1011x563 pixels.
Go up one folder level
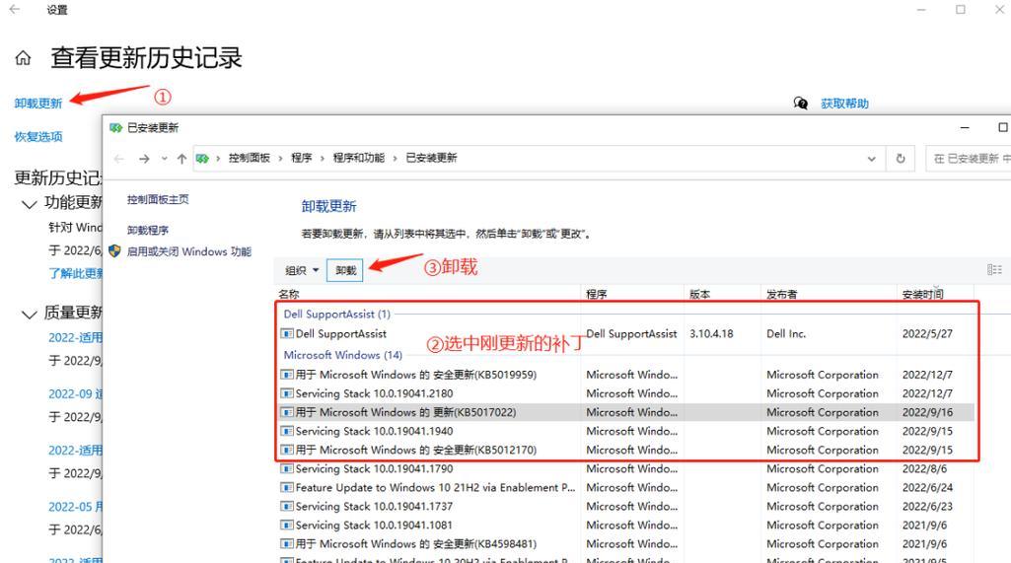(181, 159)
